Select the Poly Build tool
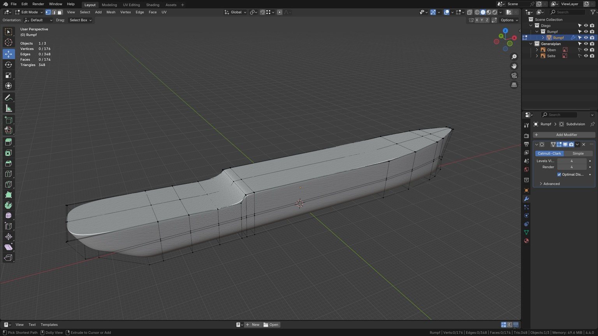The width and height of the screenshot is (598, 336). [9, 195]
